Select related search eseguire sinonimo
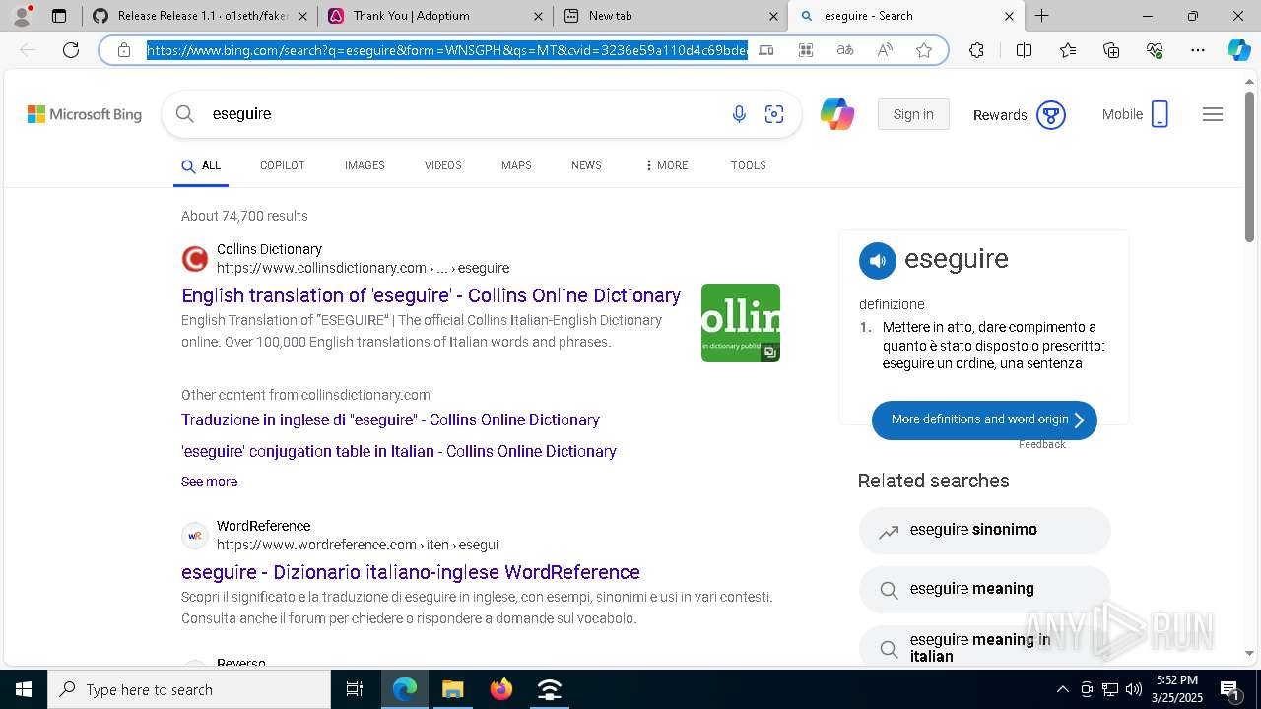 click(x=984, y=530)
